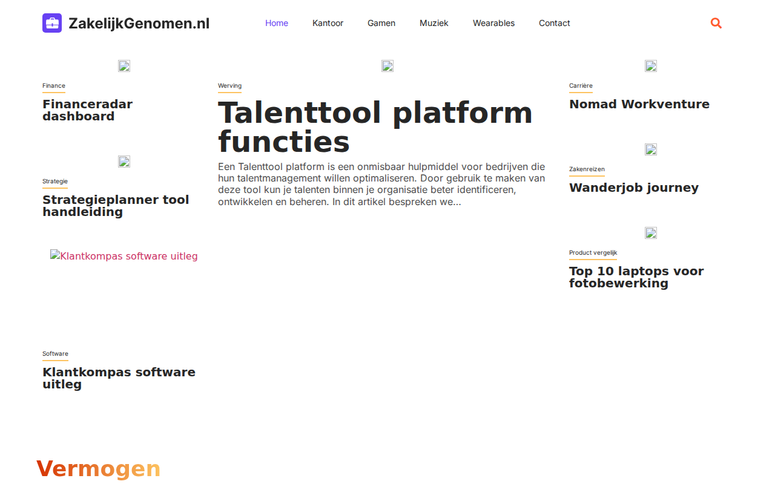
Task: Click the orange search magnifier icon
Action: (716, 23)
